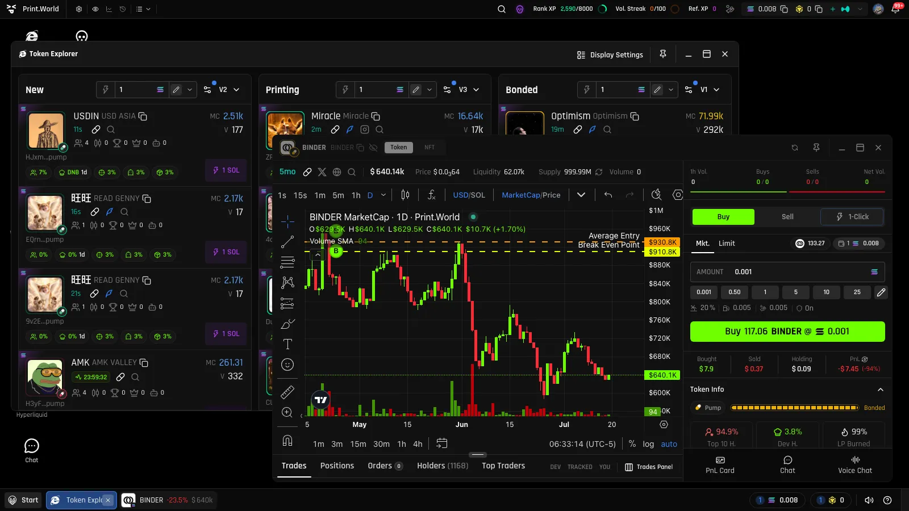Refresh the BINDER supply value

point(599,172)
